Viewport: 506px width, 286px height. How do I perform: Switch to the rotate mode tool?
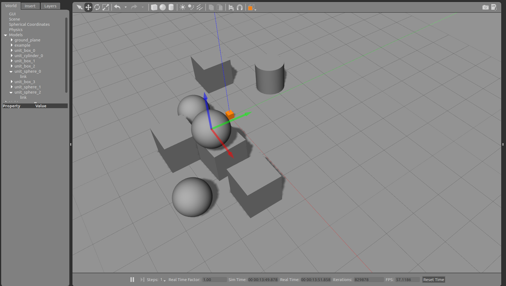coord(97,7)
